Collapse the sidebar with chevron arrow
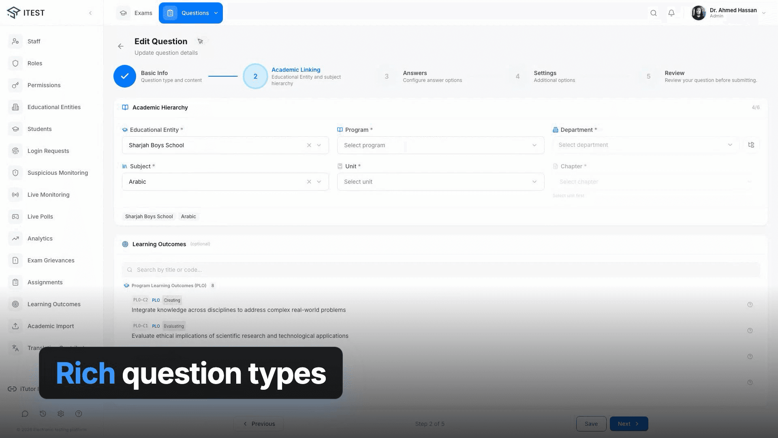 (90, 13)
